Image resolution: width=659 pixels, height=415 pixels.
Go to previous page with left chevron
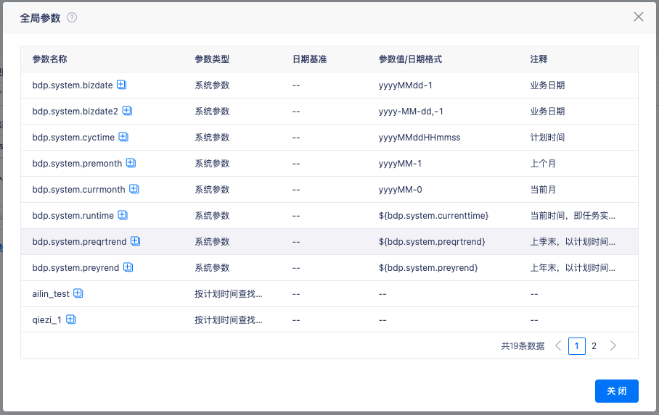pos(557,345)
